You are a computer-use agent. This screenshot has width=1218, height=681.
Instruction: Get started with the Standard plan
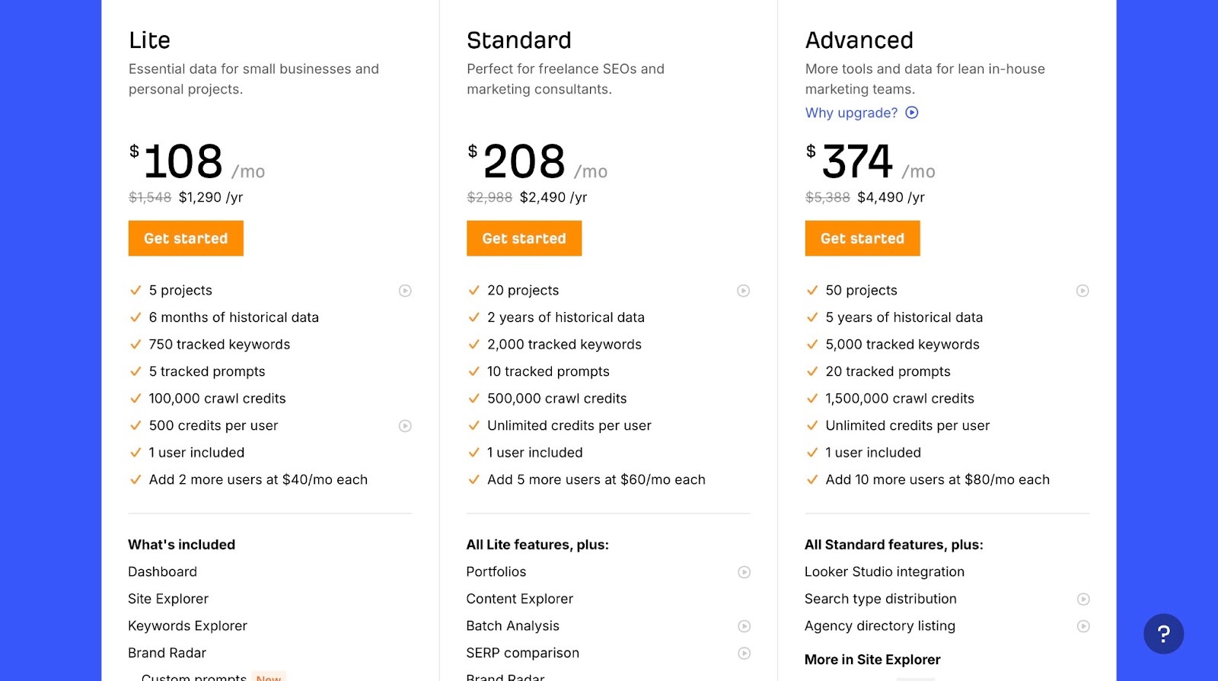tap(524, 238)
